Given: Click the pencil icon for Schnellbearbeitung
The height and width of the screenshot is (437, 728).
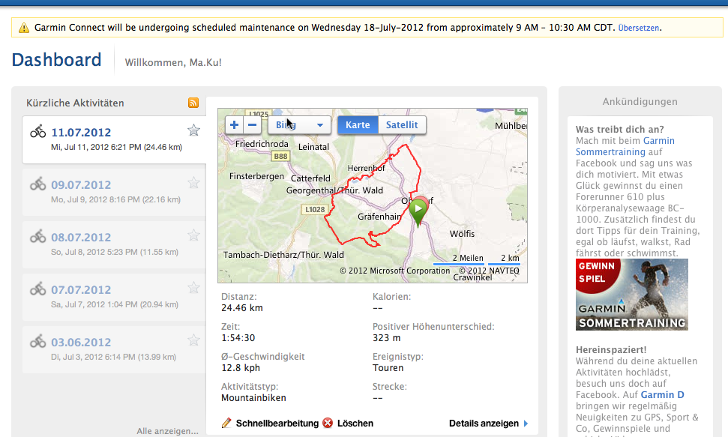Looking at the screenshot, I should pos(227,424).
